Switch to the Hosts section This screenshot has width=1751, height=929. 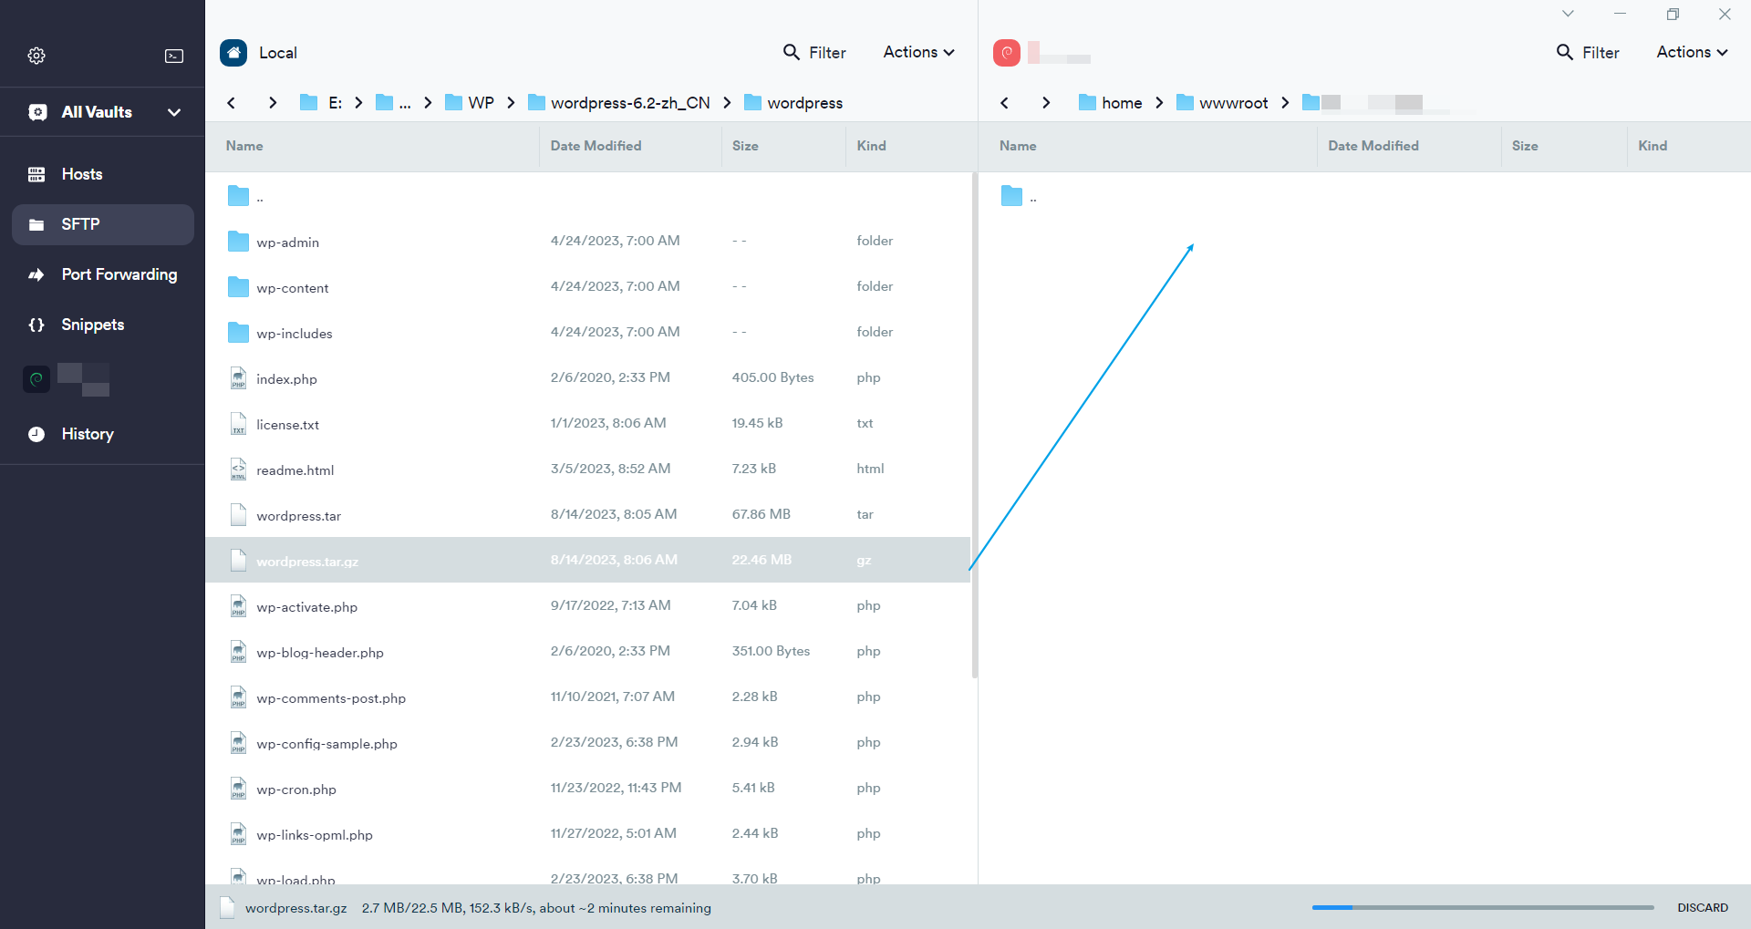(x=82, y=174)
